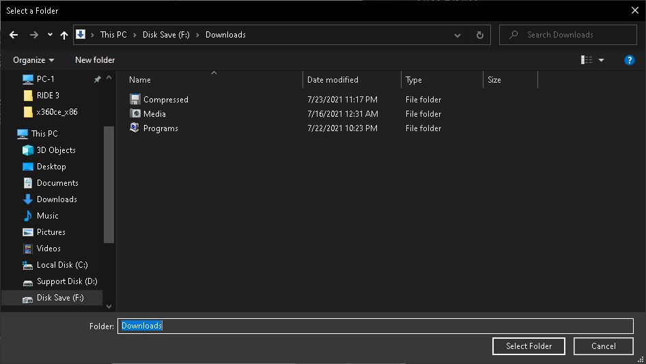Open the help question mark icon
The image size is (646, 364).
pos(629,60)
